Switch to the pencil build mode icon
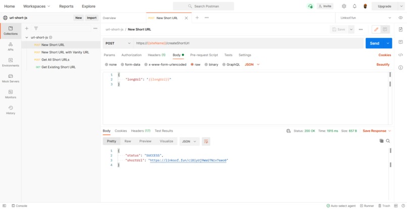This screenshot has width=407, height=209. pos(376,29)
